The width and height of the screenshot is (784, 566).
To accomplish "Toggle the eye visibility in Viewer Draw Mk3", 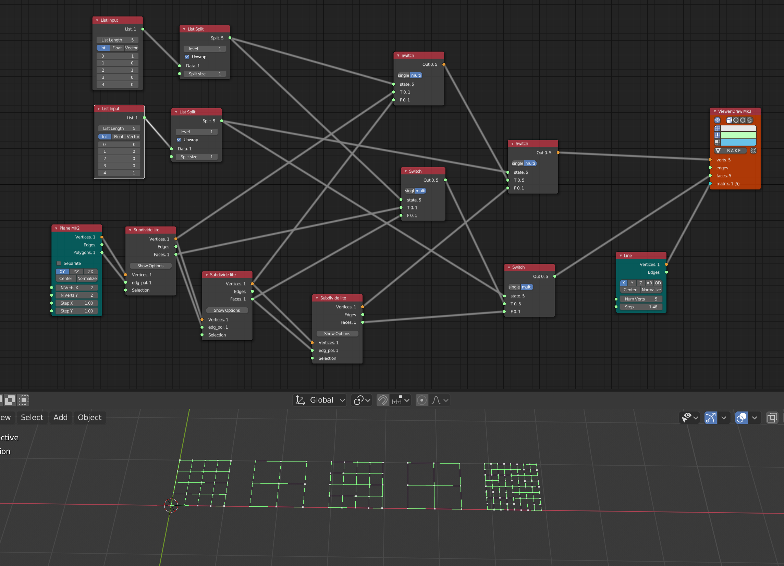I will point(717,120).
